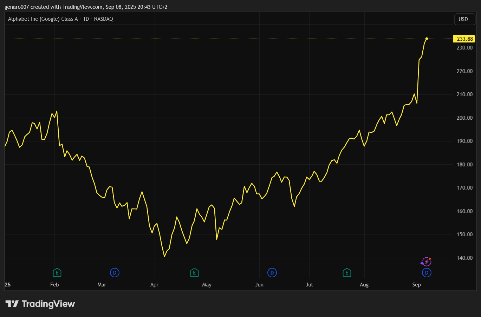Click the 140.00 label on price scale
This screenshot has height=317, width=481.
point(464,258)
